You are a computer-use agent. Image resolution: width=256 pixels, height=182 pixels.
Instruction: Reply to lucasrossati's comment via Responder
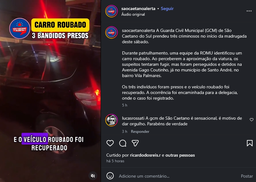[140, 132]
